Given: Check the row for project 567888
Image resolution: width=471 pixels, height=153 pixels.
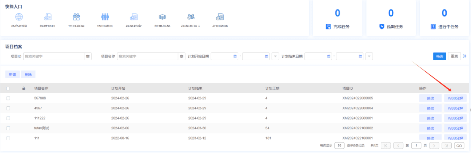Looking at the screenshot, I should point(8,98).
